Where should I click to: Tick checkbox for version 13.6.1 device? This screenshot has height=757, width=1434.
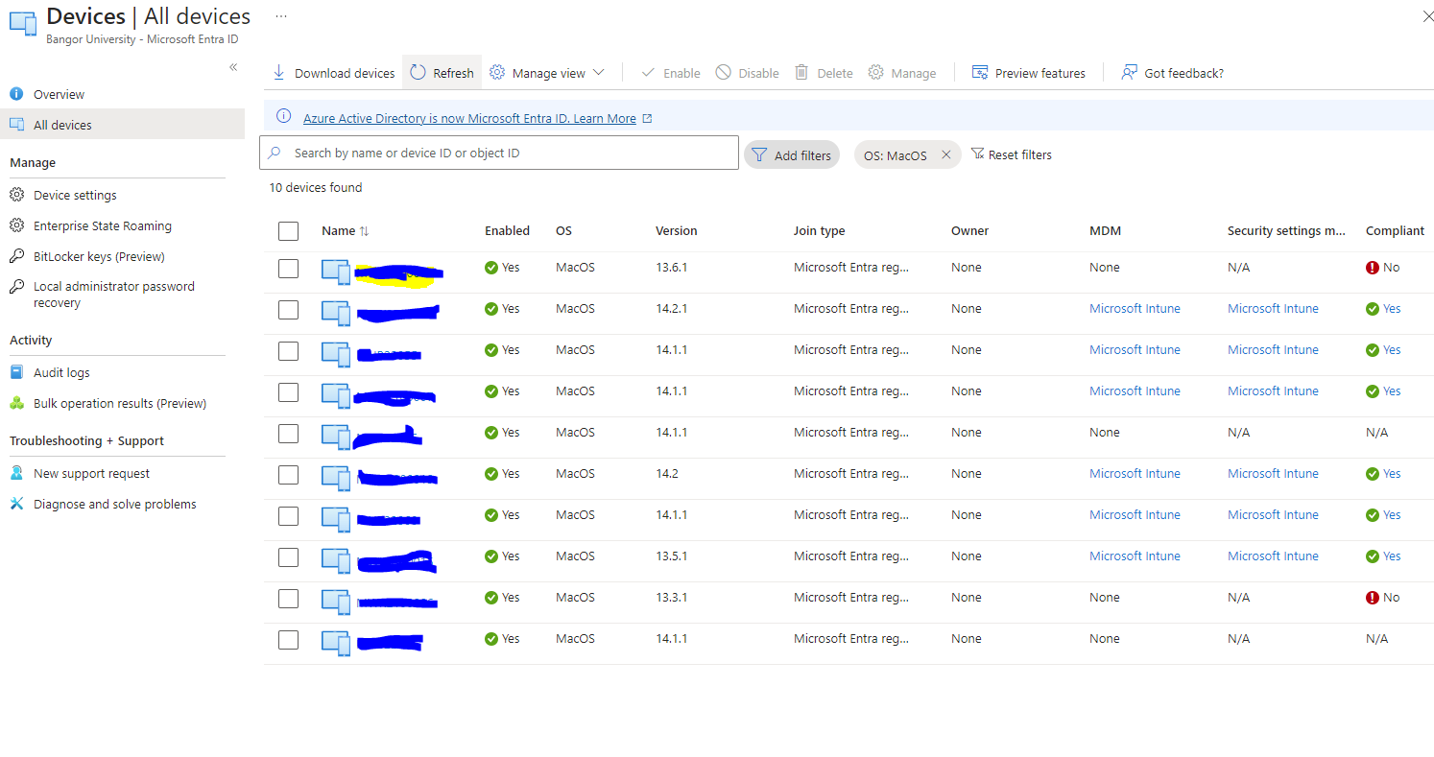[288, 269]
